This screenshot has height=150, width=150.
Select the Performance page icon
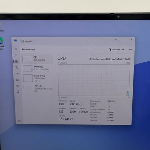(x=17, y=62)
